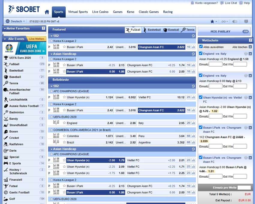Click the Alle löschen link

pyautogui.click(x=240, y=47)
